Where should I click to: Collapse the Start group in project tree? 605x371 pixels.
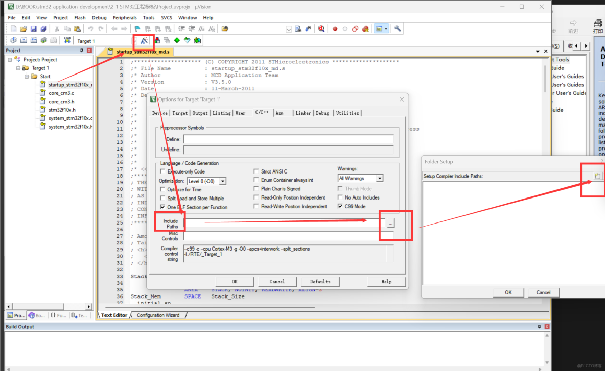[27, 76]
